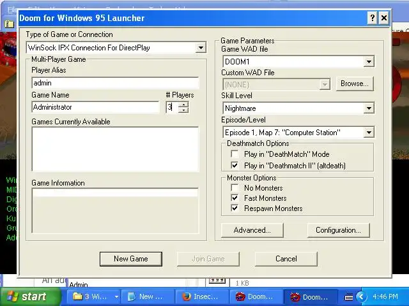Expand hidden tray icons with the arrow
This screenshot has height=306, width=409.
click(x=361, y=296)
